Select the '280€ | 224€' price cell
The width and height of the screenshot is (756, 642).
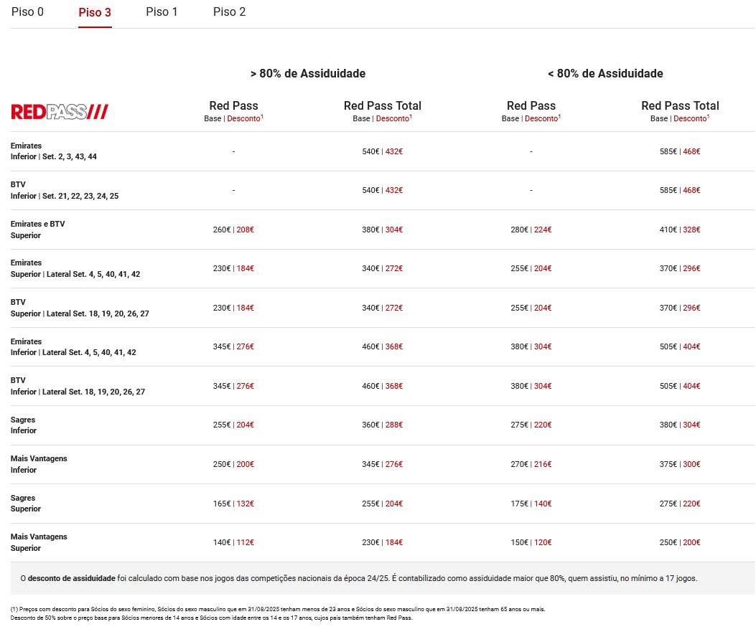[x=531, y=230]
